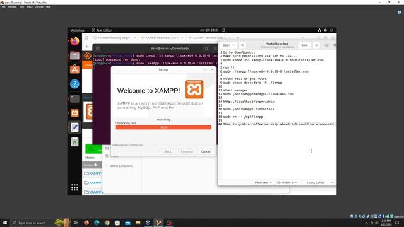This screenshot has width=404, height=227.
Task: Show hidden Windows tray icons chevron
Action: coord(367,223)
